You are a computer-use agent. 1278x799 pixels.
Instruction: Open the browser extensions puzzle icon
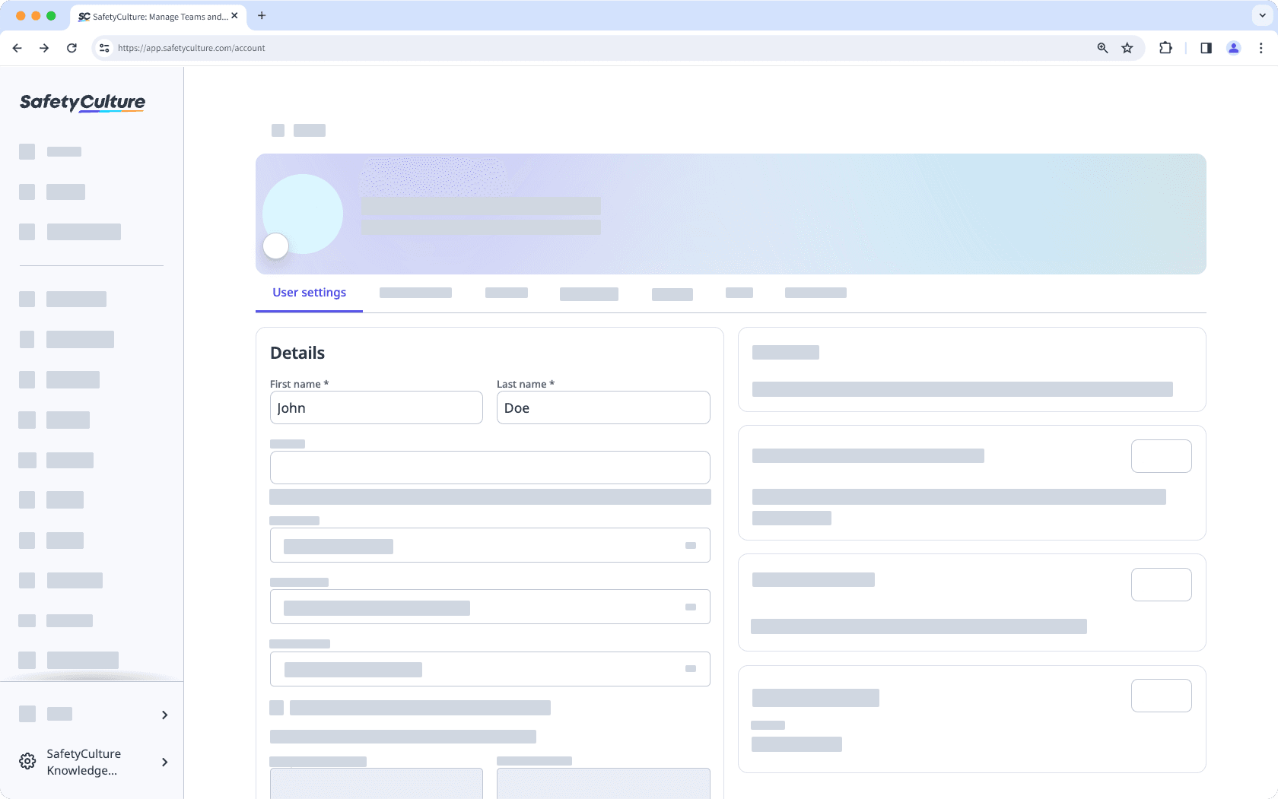pyautogui.click(x=1165, y=48)
